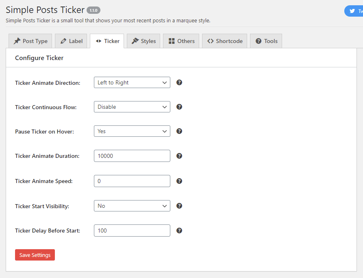Click help icon beside Ticker Animate Direction
Image resolution: width=363 pixels, height=278 pixels.
point(179,82)
